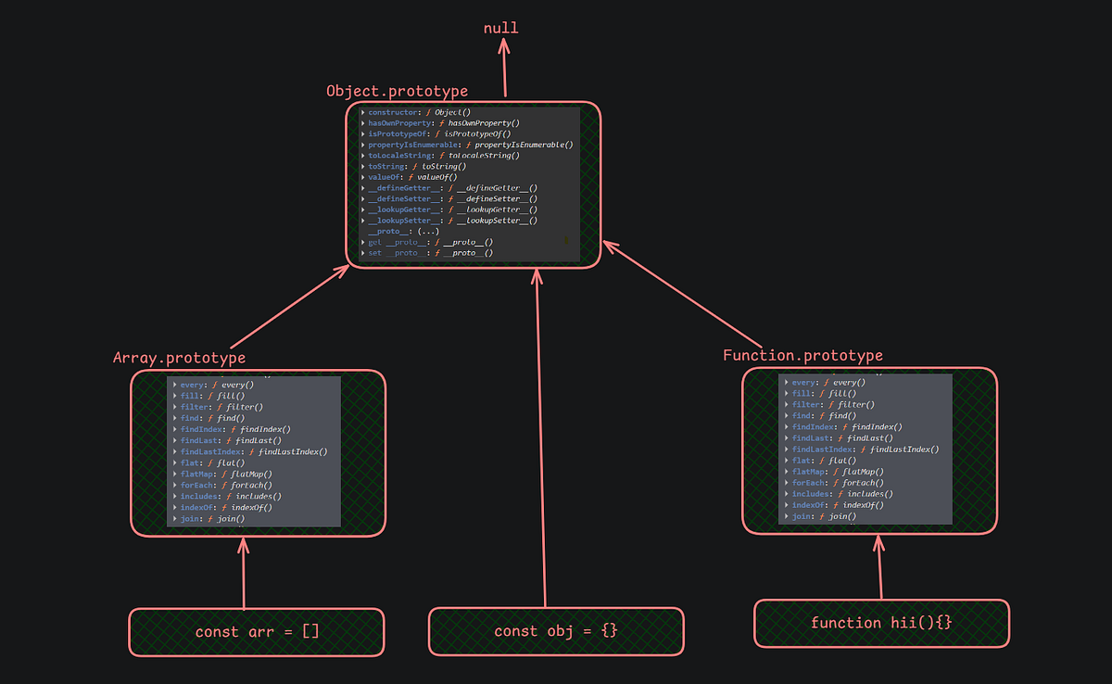1112x684 pixels.
Task: Click the Function.prototype heading
Action: [802, 355]
